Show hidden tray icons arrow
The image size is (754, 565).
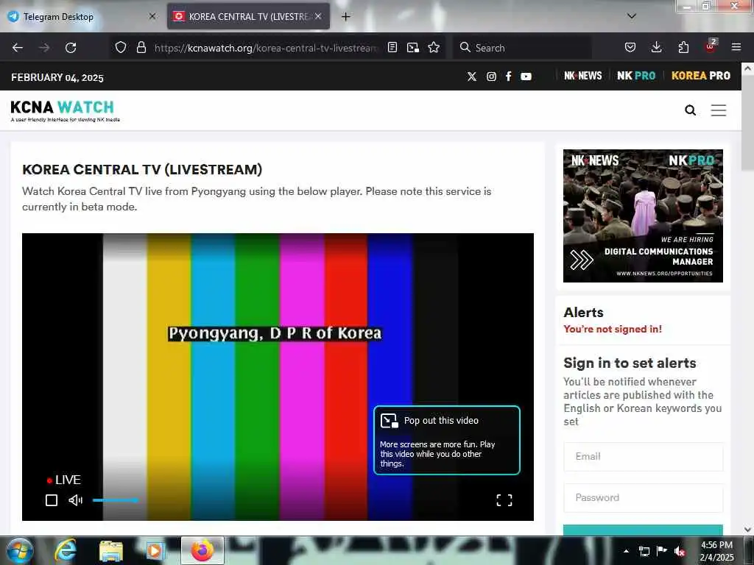(x=626, y=551)
